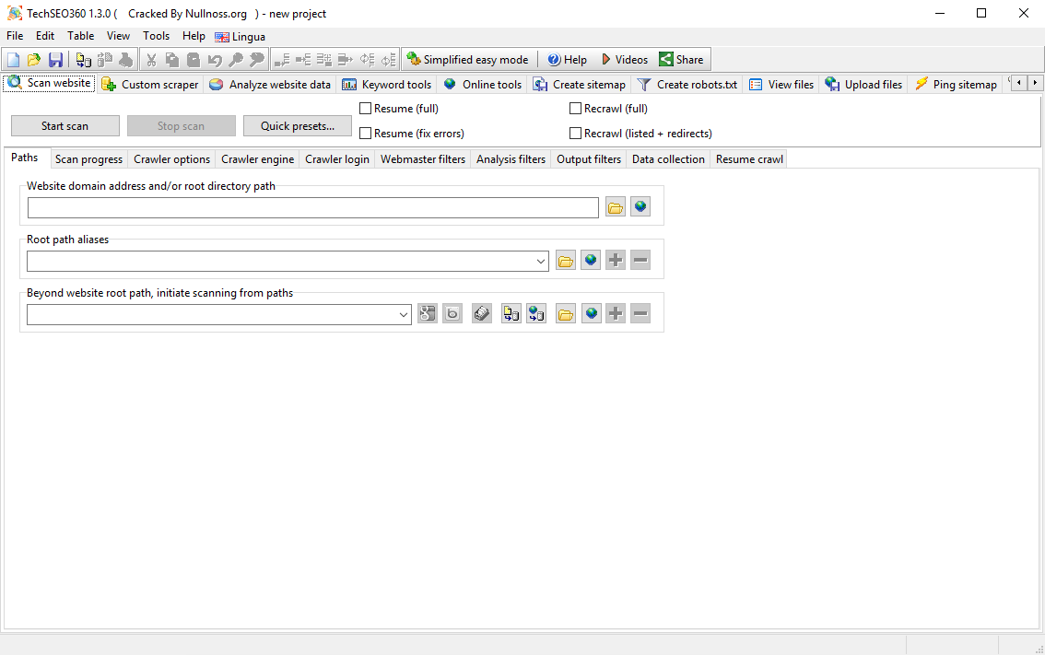
Task: Open the Quick presets menu button
Action: coord(298,126)
